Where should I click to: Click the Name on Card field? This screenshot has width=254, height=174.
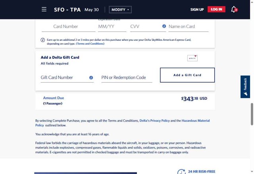click(x=188, y=26)
